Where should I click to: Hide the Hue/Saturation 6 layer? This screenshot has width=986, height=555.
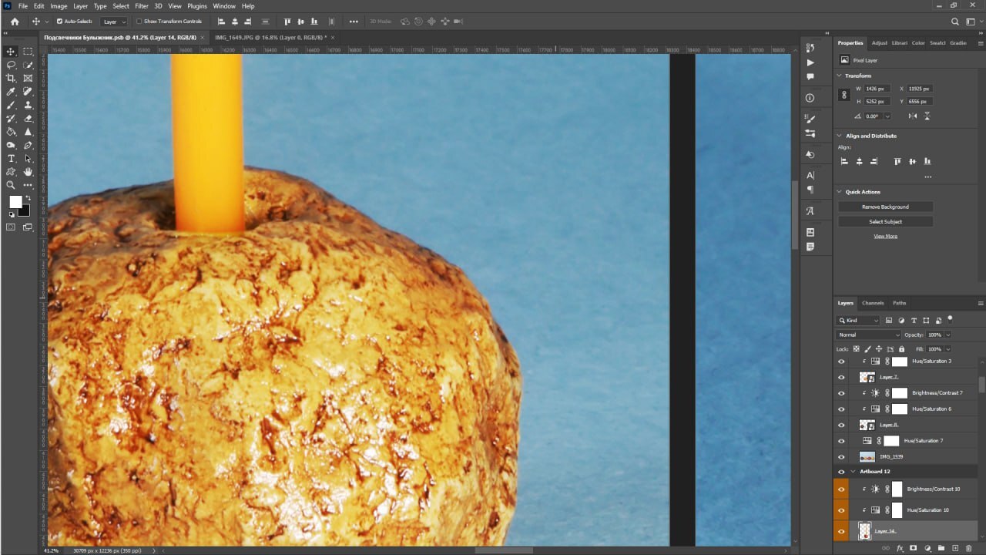[x=841, y=409]
